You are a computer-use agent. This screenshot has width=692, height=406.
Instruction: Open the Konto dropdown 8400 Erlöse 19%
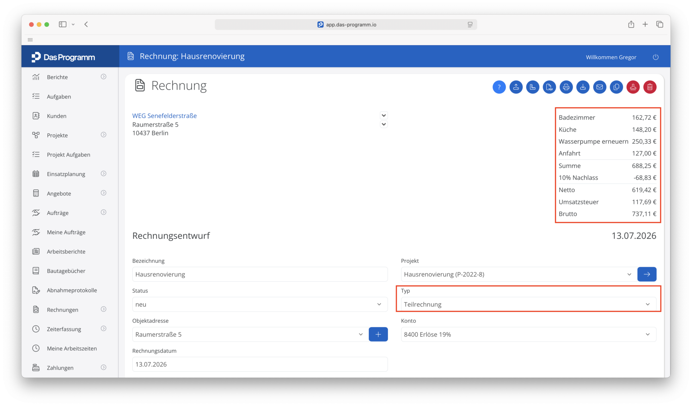pyautogui.click(x=528, y=334)
